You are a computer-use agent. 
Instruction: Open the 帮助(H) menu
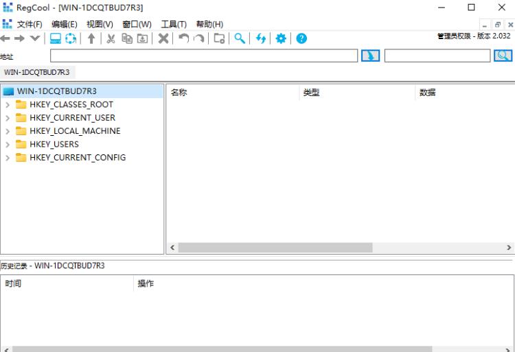coord(209,24)
